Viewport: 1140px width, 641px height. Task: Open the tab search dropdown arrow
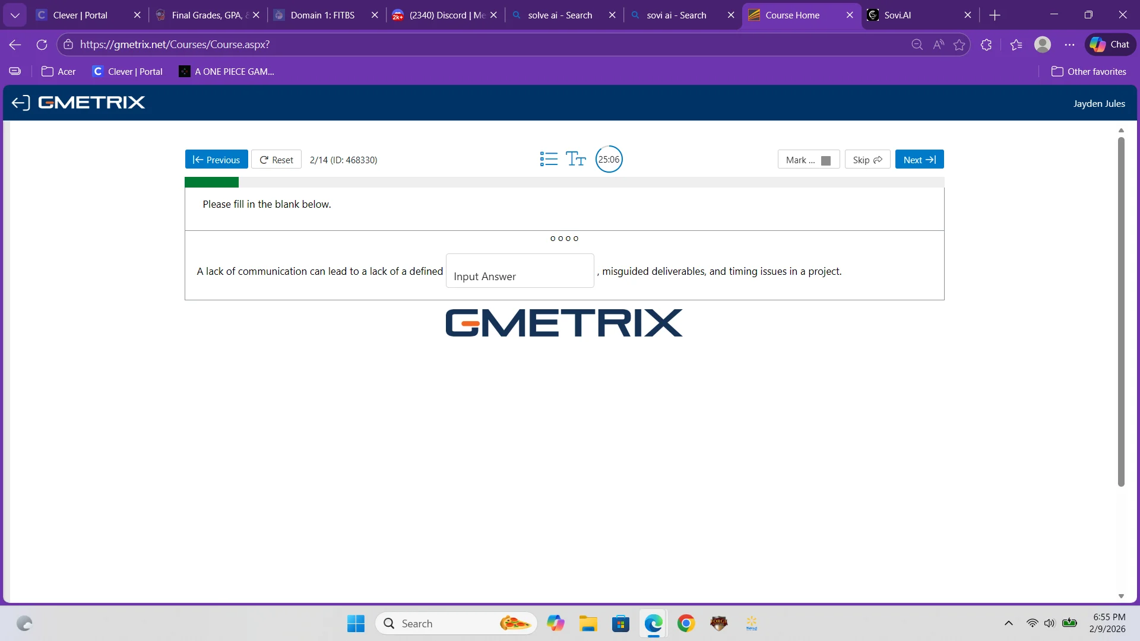[x=15, y=15]
